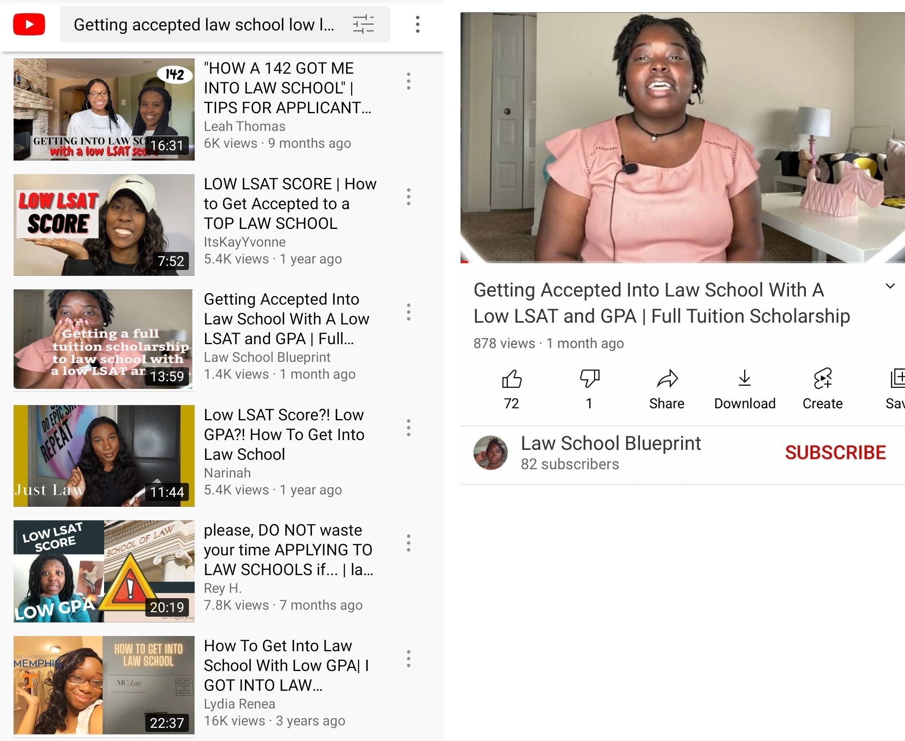
Task: Click the dislike count 1
Action: pyautogui.click(x=589, y=403)
